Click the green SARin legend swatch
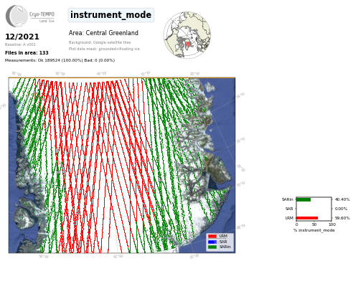This screenshot has height=294, width=353. click(x=212, y=247)
